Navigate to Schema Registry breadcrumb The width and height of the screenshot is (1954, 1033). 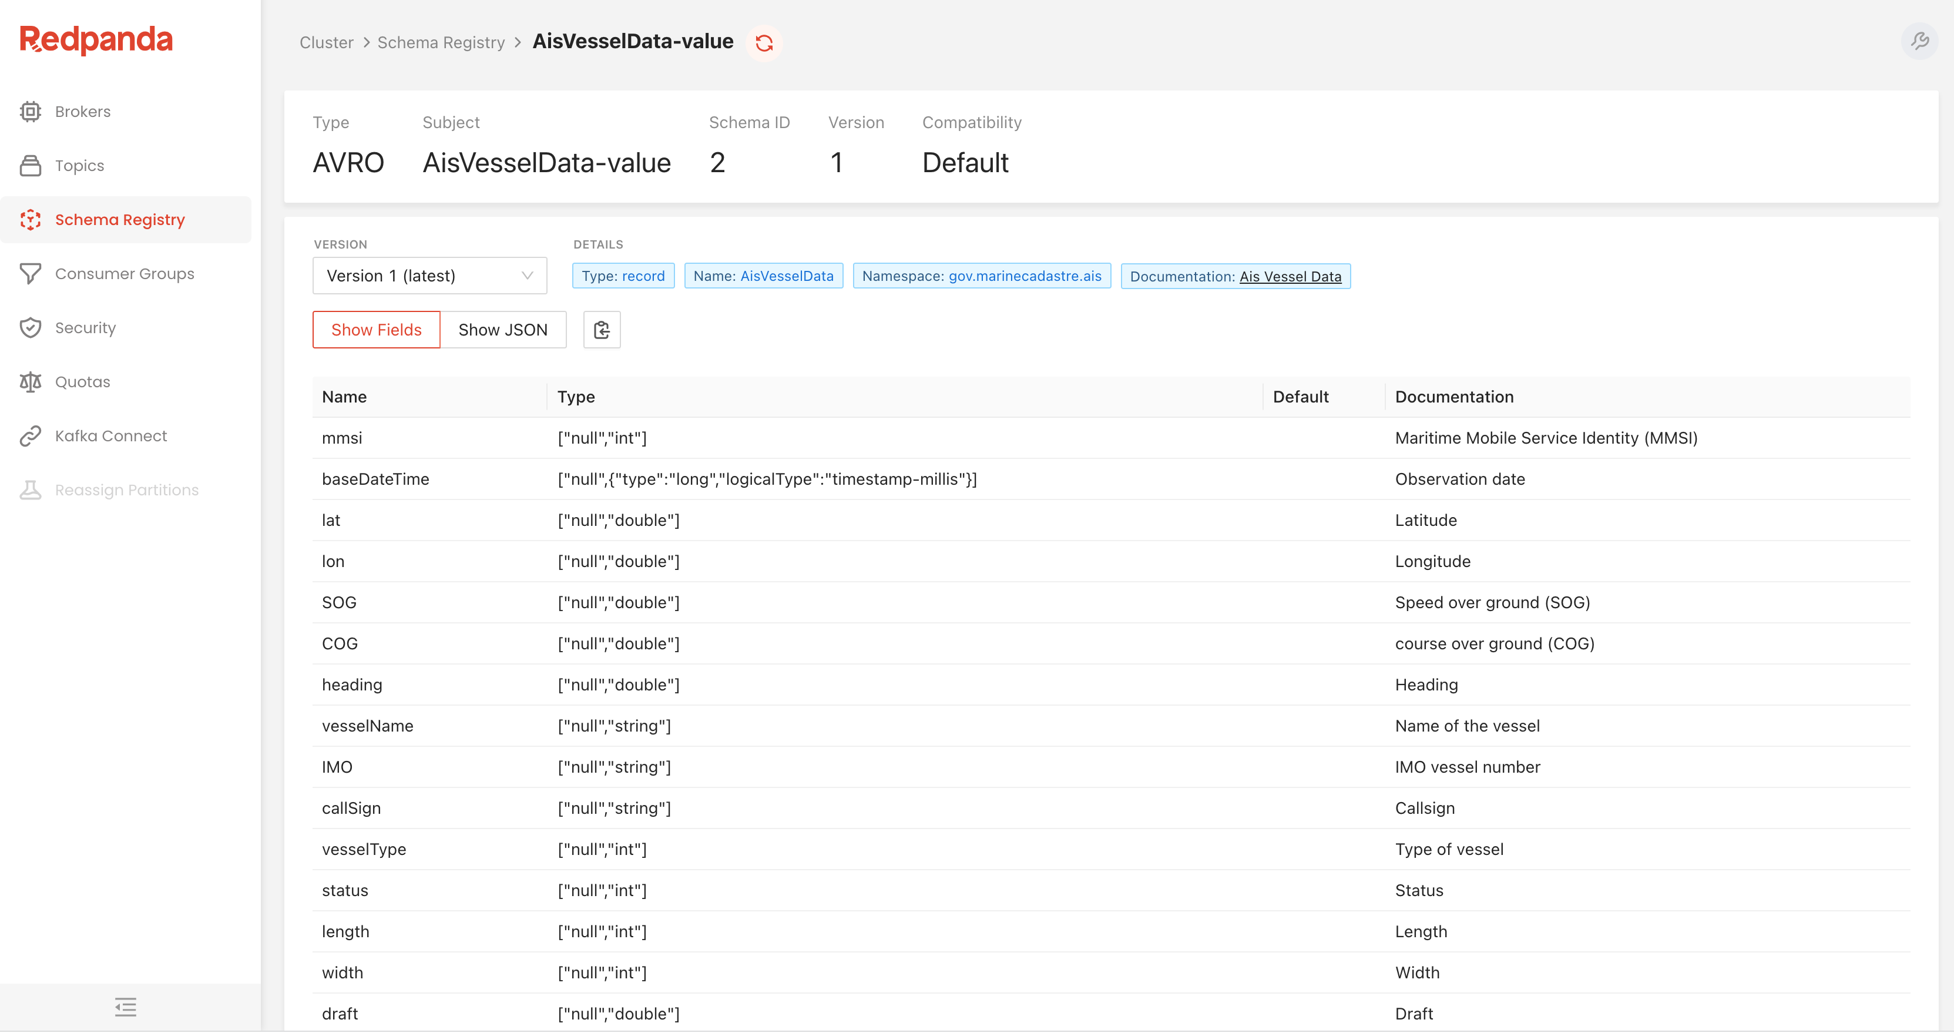[x=441, y=42]
